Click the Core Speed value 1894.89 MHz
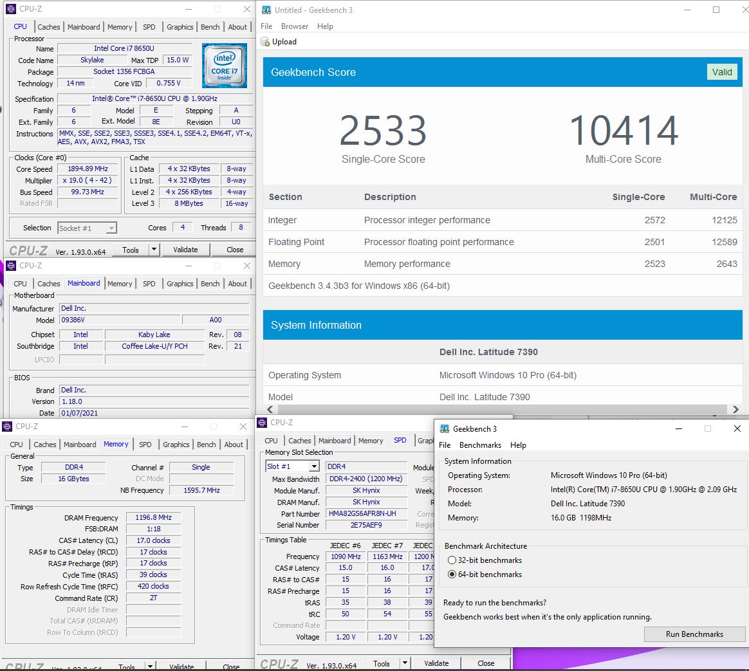 point(88,169)
